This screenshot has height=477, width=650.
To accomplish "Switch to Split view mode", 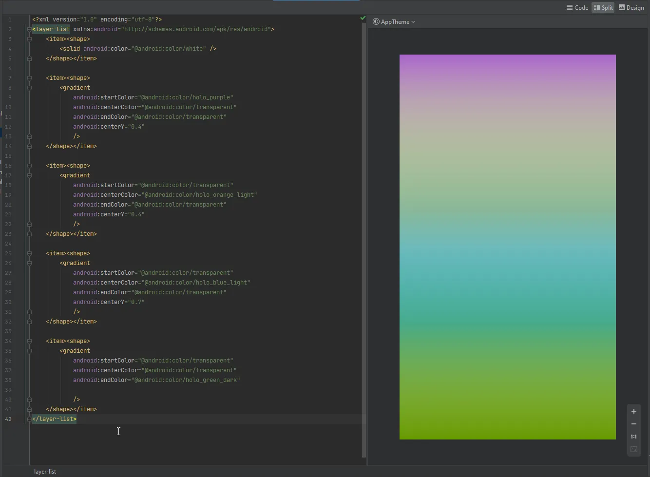I will (x=603, y=8).
